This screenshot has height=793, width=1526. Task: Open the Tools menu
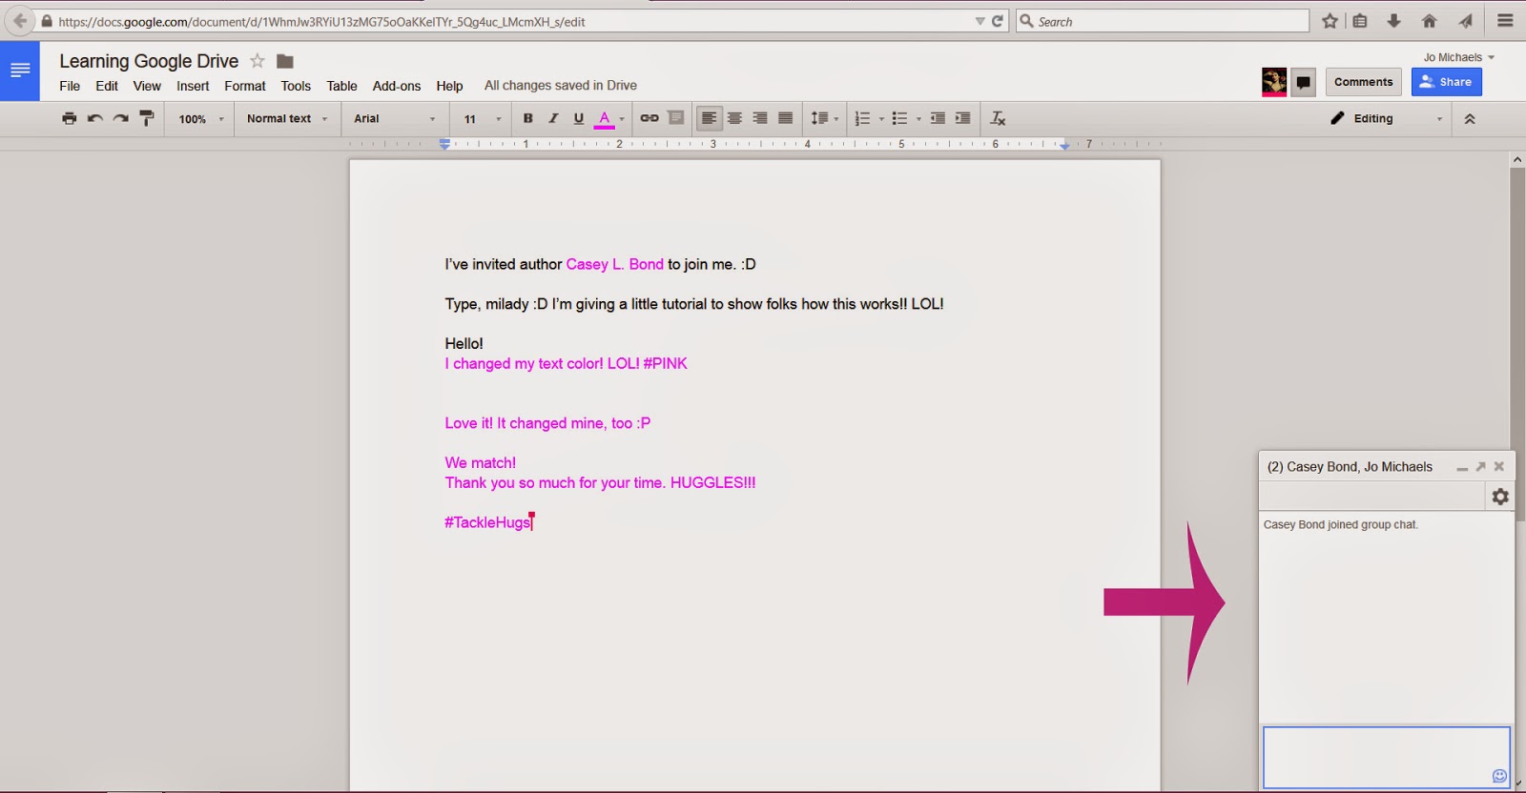tap(296, 86)
